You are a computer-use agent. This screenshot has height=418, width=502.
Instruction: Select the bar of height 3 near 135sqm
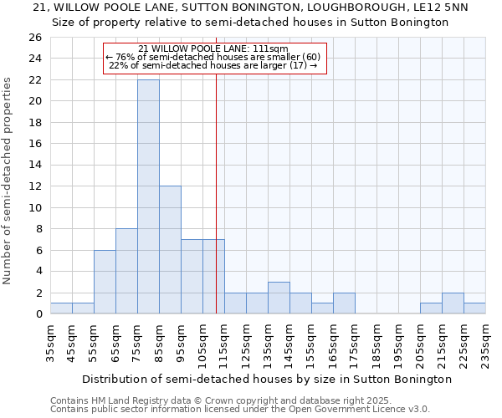pyautogui.click(x=279, y=298)
